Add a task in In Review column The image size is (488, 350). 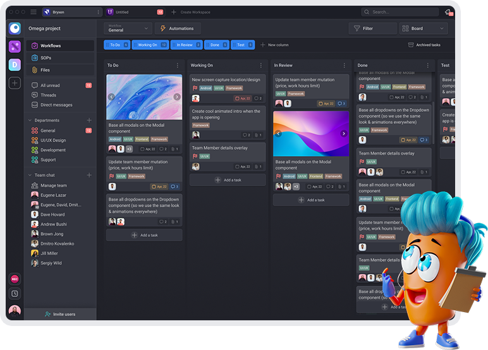point(311,200)
